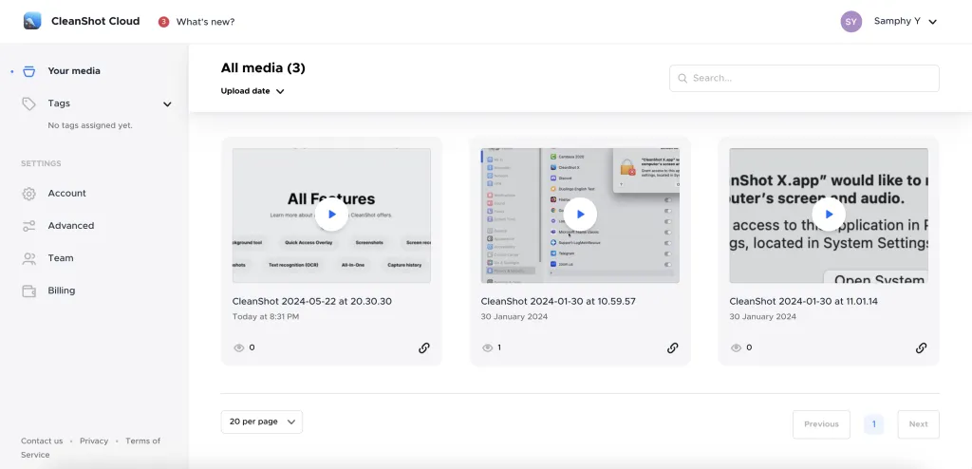Image resolution: width=972 pixels, height=469 pixels.
Task: Click the Account gear icon
Action: pos(28,194)
